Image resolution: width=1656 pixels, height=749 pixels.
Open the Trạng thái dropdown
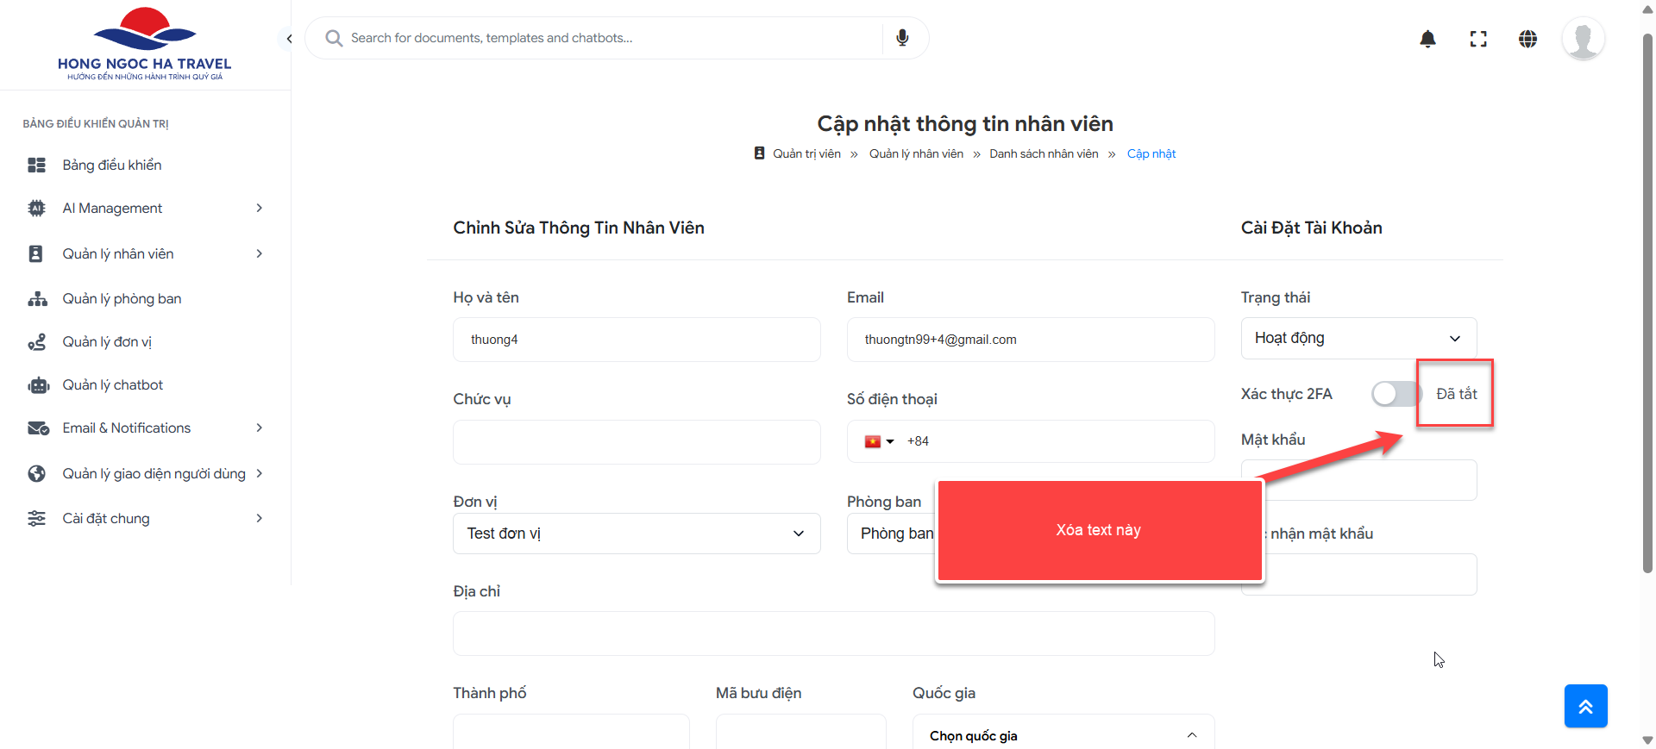1358,338
